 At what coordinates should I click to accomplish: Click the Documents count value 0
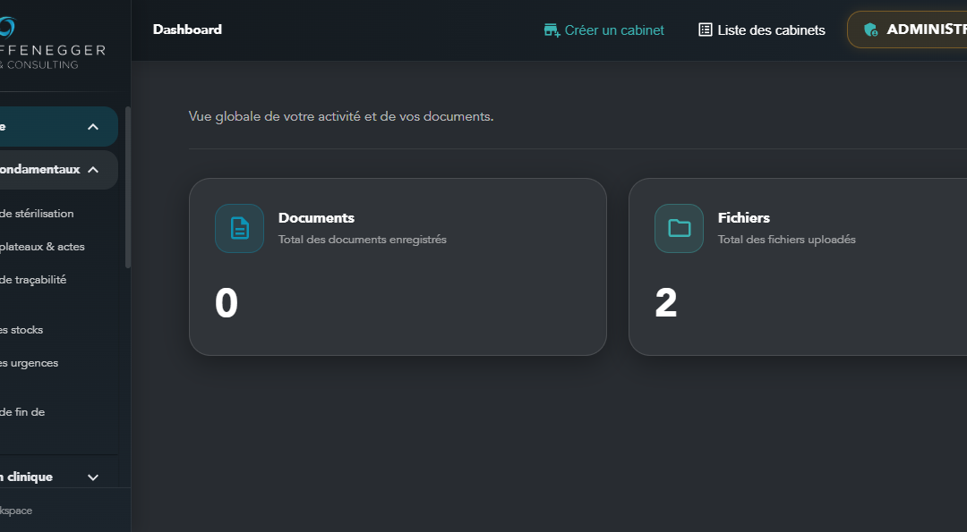(227, 303)
